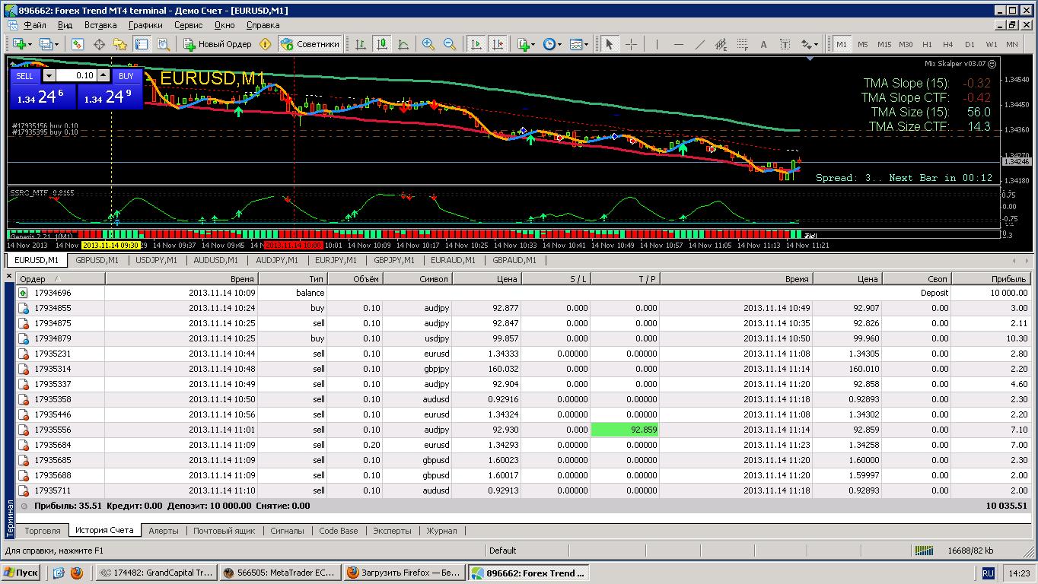Image resolution: width=1038 pixels, height=584 pixels.
Task: Switch to the GBPJPY,M1 chart tab
Action: pyautogui.click(x=394, y=260)
